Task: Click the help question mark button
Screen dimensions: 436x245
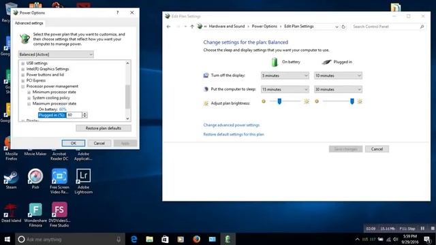Action: tap(118, 12)
